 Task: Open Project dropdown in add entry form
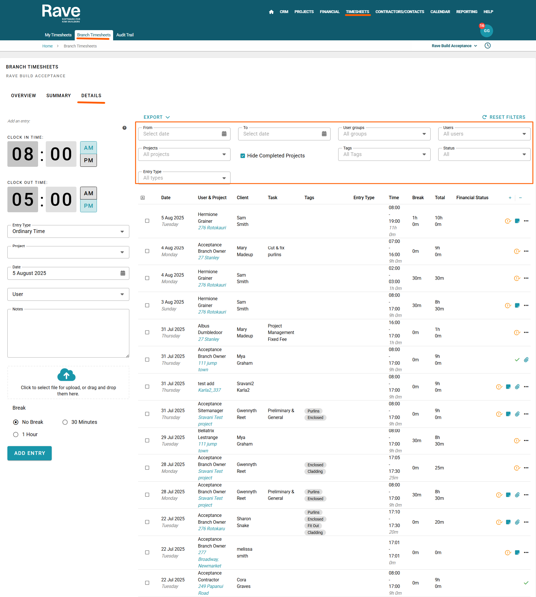(68, 253)
